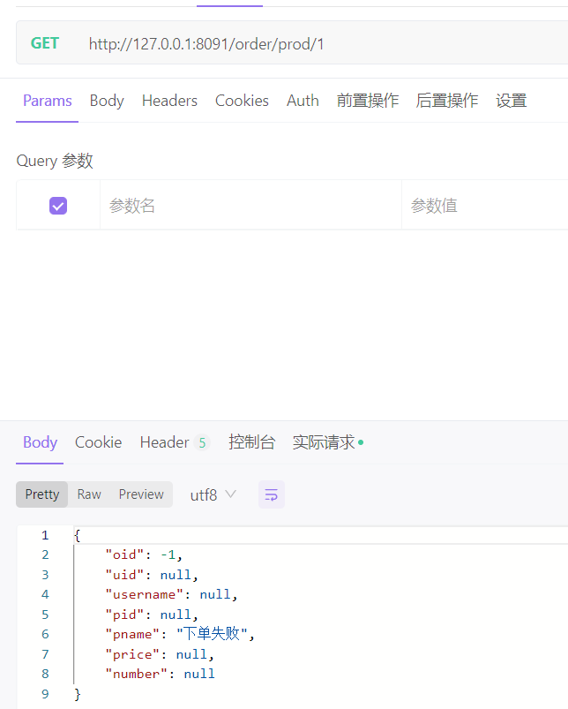This screenshot has width=568, height=709.
Task: Open the GET request method selector
Action: coord(45,43)
